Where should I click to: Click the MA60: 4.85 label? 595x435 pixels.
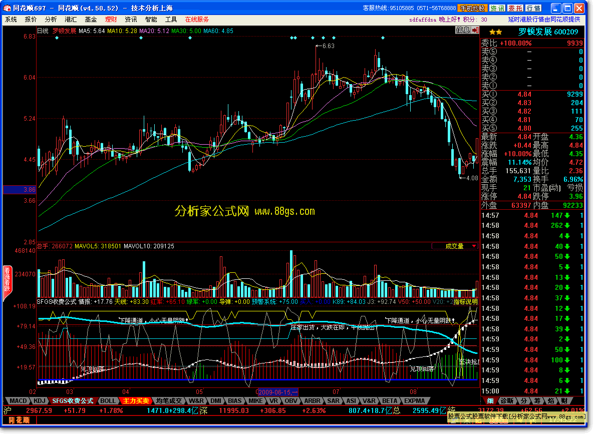218,31
